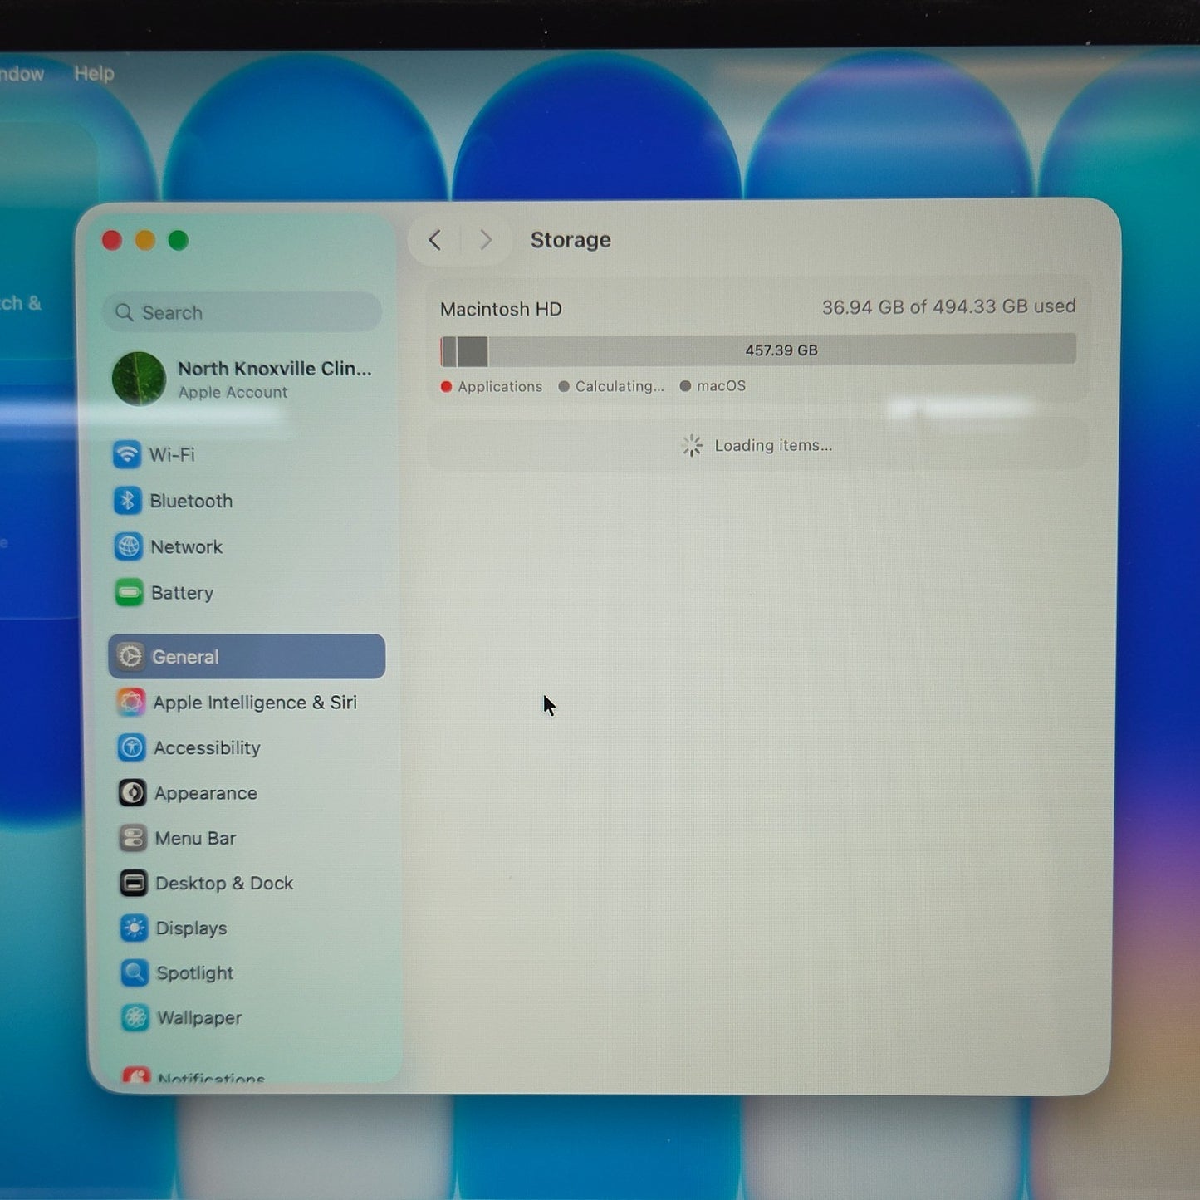
Task: Click the 'Loading items...' text
Action: coord(773,446)
